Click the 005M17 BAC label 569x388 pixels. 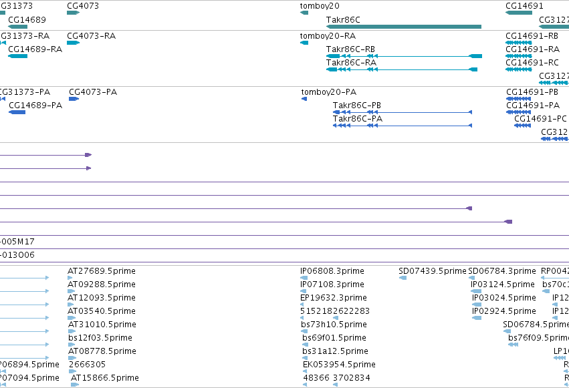pos(17,242)
